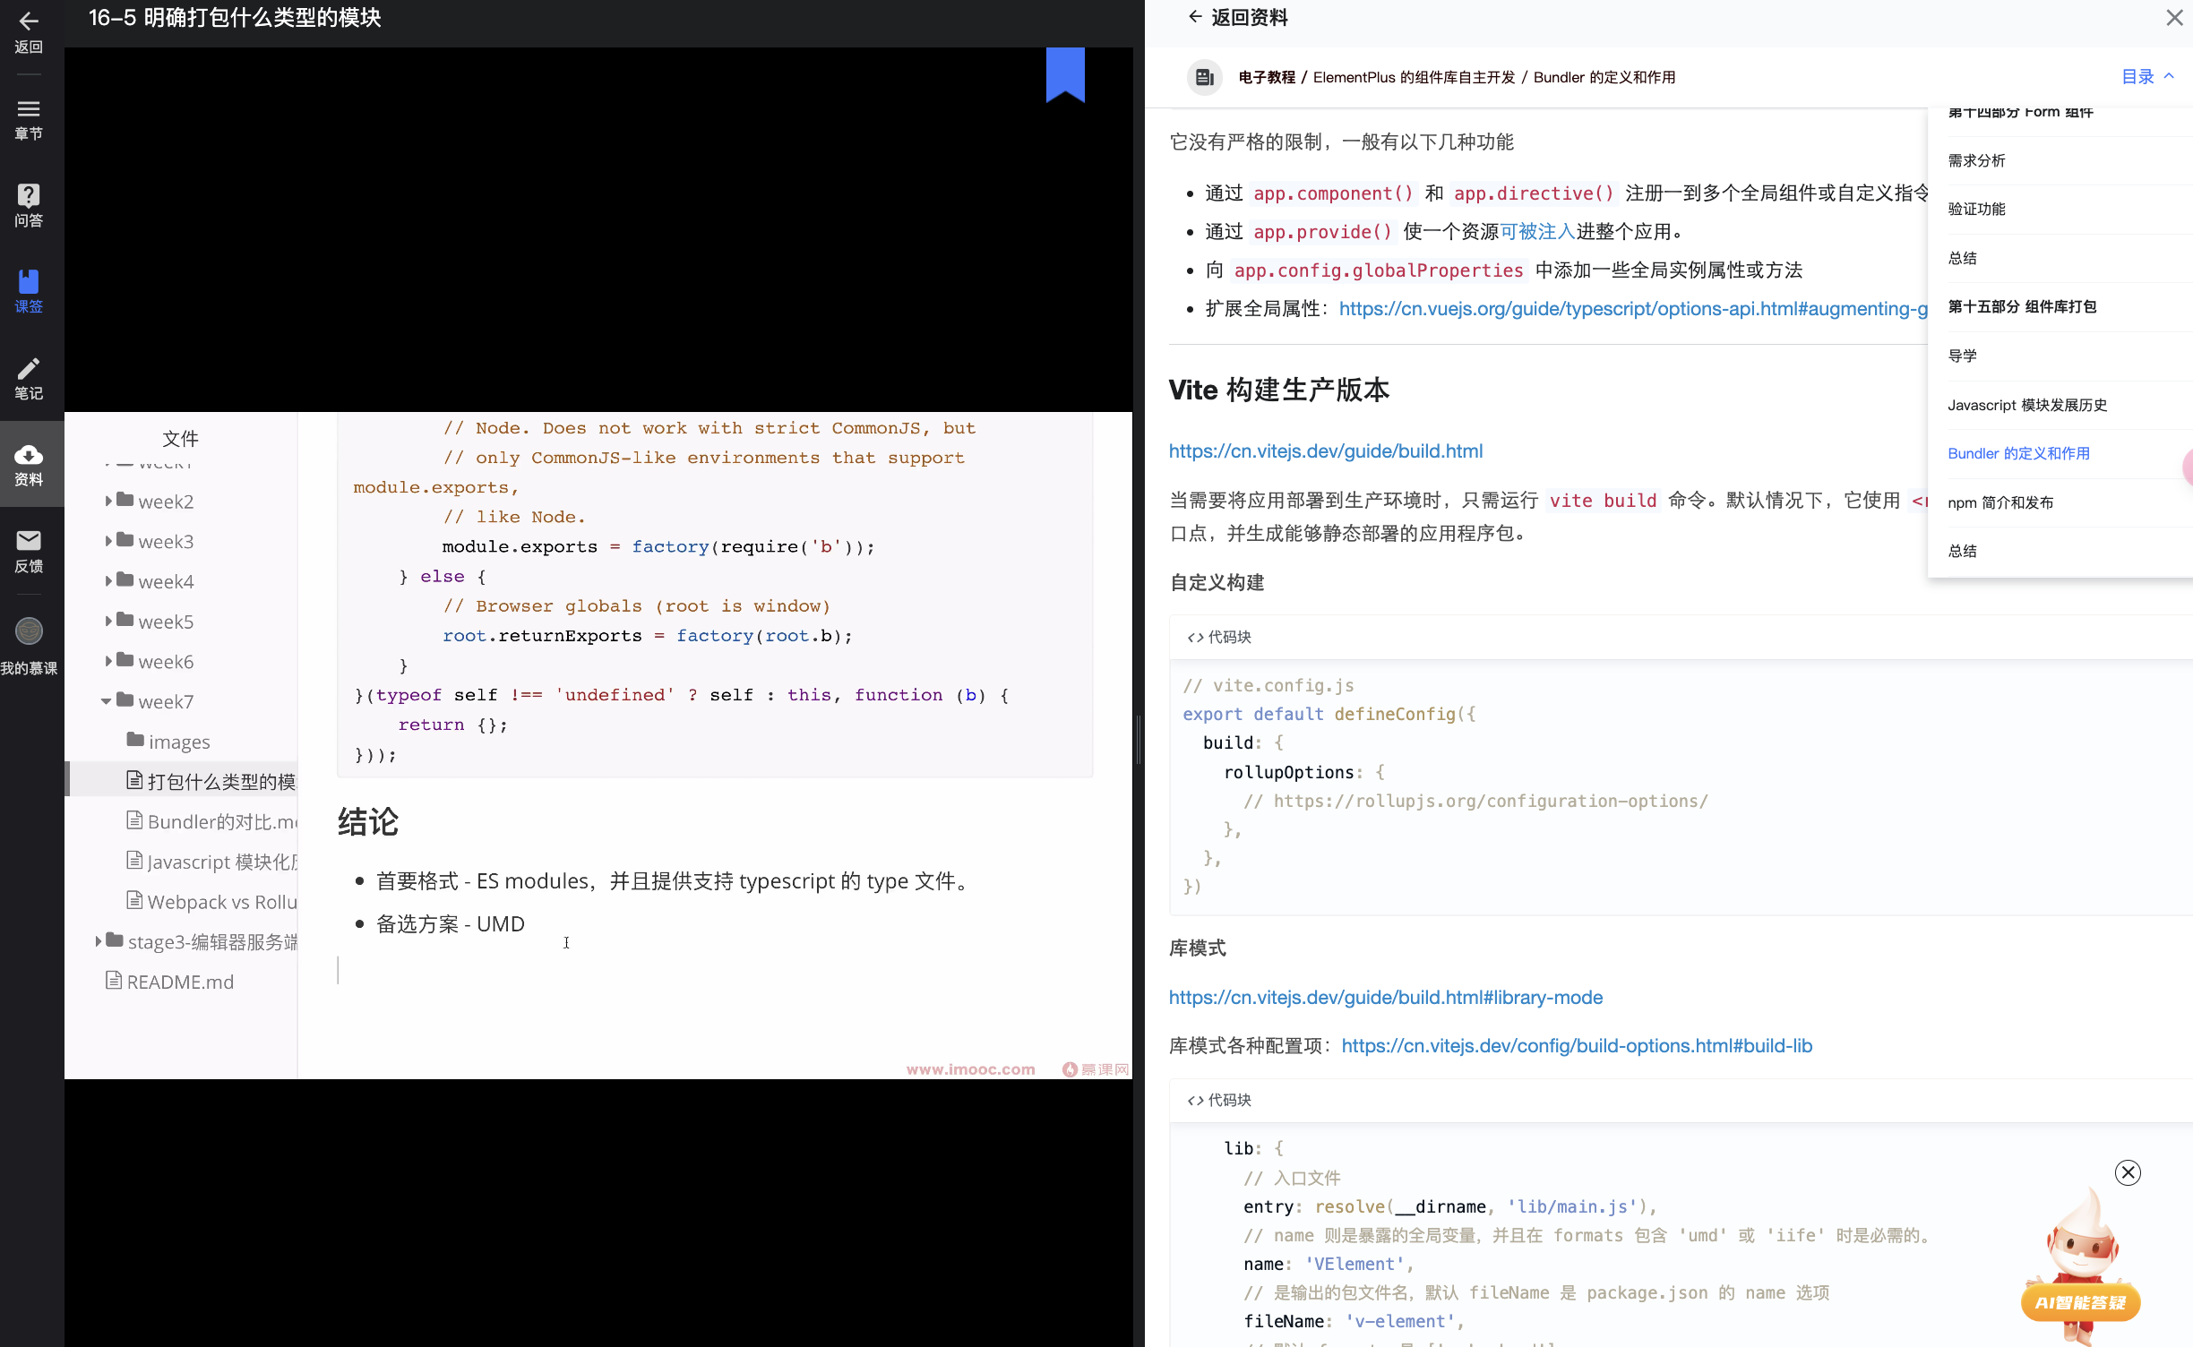Viewport: 2193px width, 1347px height.
Task: Close the materials panel with X
Action: click(2174, 18)
